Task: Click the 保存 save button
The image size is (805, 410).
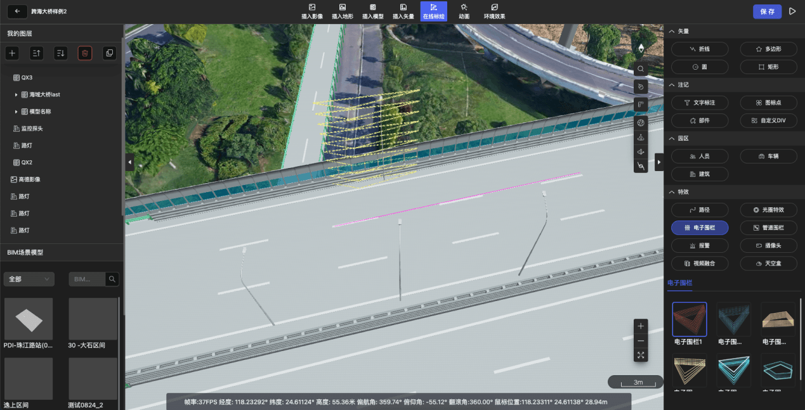Action: [x=767, y=11]
